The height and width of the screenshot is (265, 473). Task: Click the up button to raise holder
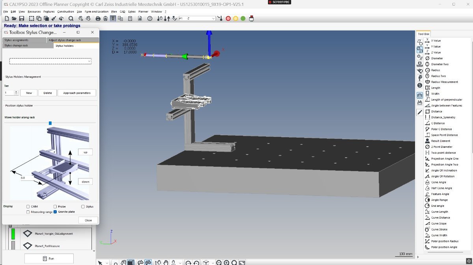click(85, 152)
